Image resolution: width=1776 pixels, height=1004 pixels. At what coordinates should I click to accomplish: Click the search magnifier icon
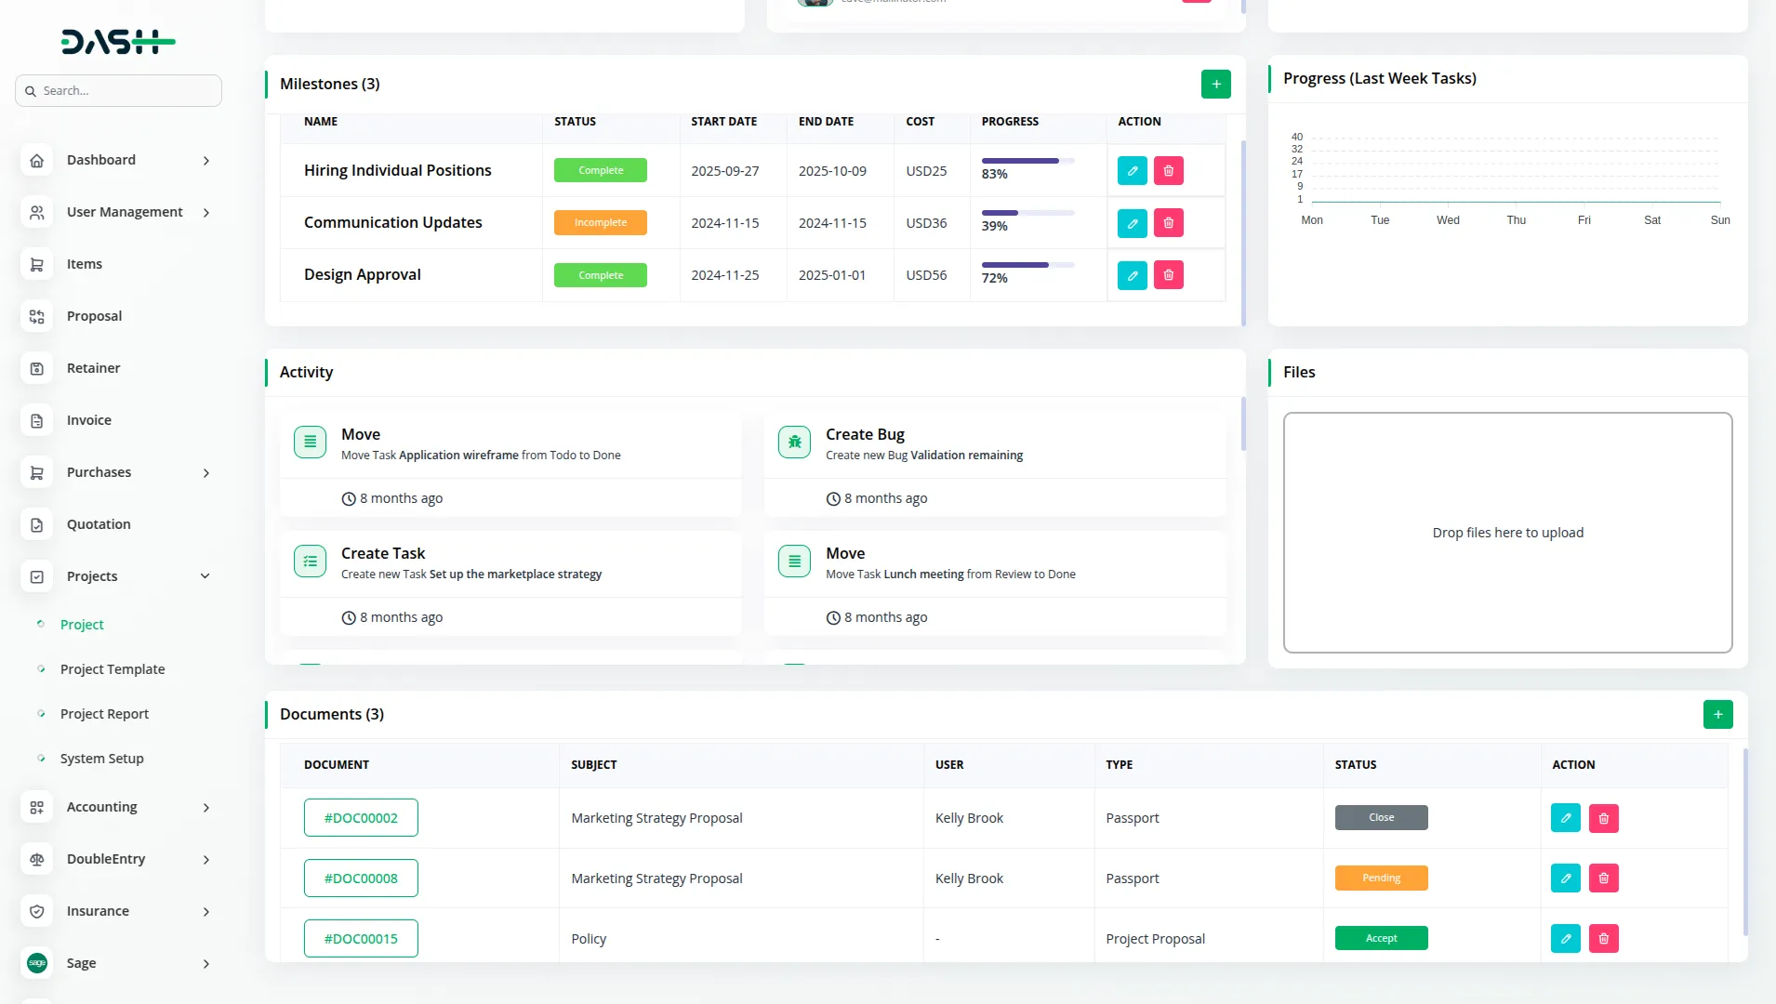click(x=31, y=90)
